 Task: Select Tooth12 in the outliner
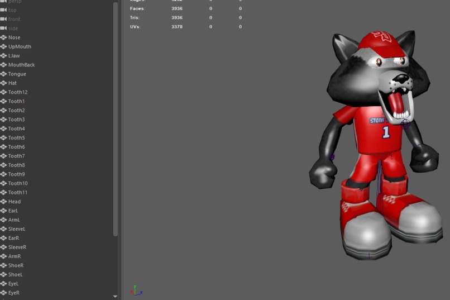tap(18, 92)
